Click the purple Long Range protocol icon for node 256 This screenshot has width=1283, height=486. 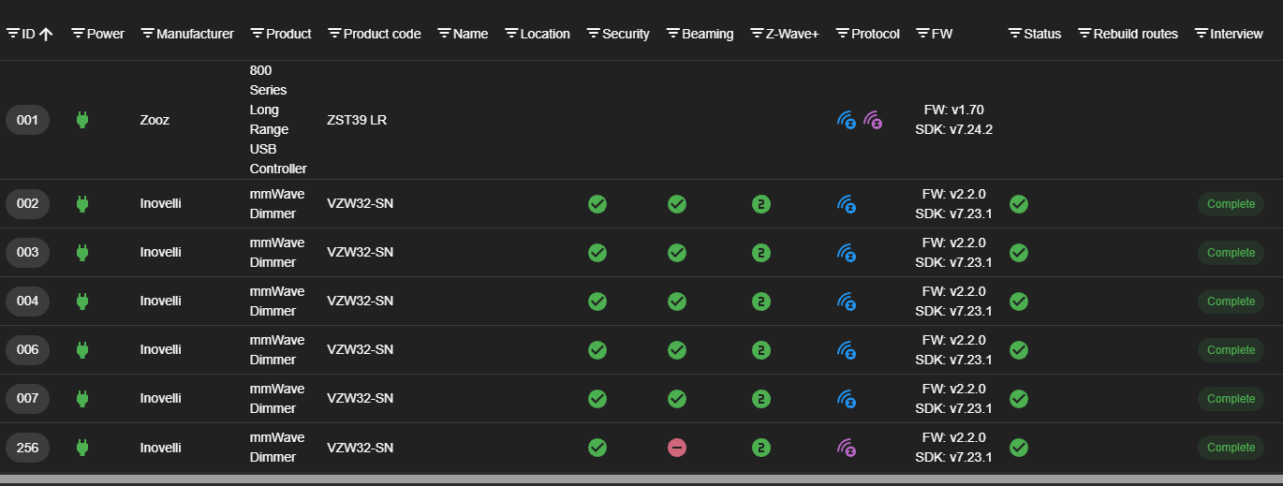[847, 448]
